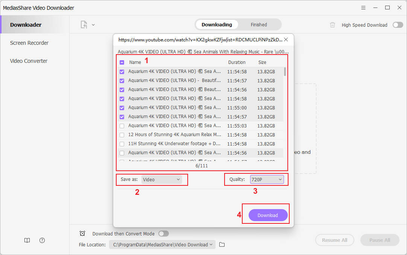
Task: Switch to the Finished tab
Action: pos(259,25)
